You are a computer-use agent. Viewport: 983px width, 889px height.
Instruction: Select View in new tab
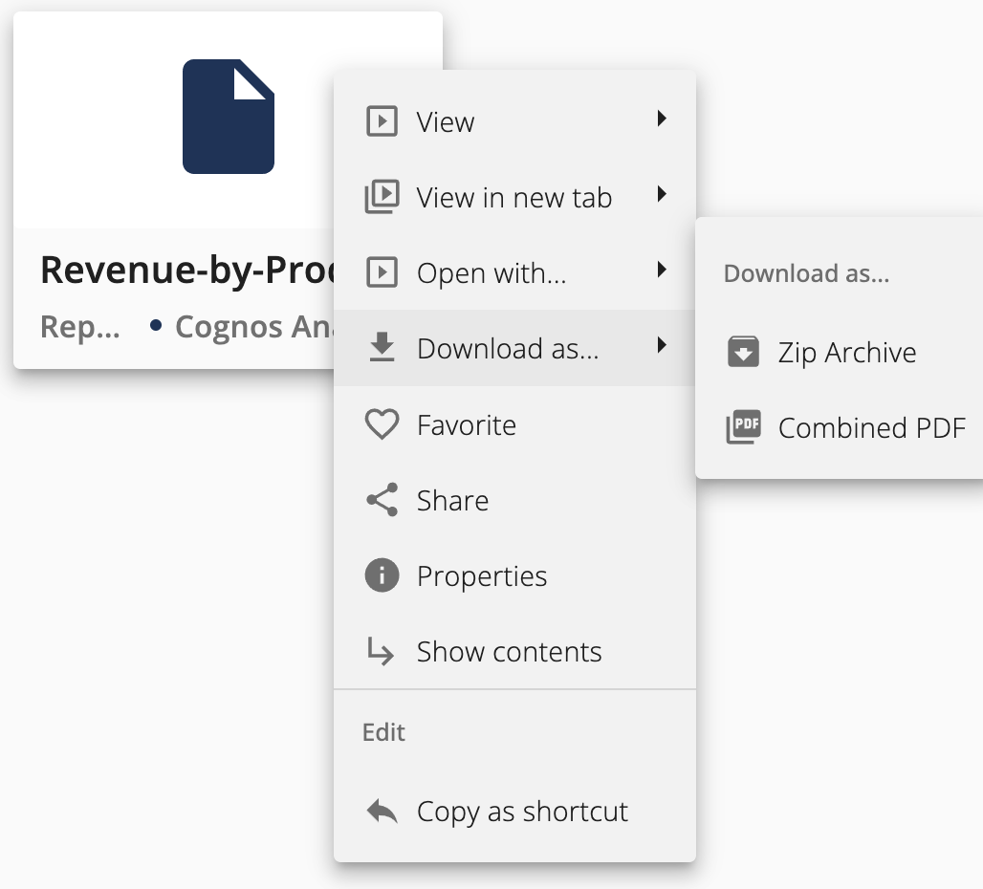coord(514,197)
